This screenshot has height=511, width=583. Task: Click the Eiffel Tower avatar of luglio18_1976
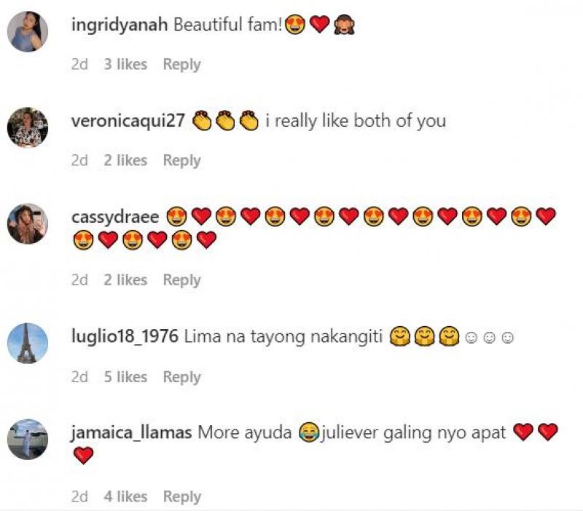[x=28, y=343]
